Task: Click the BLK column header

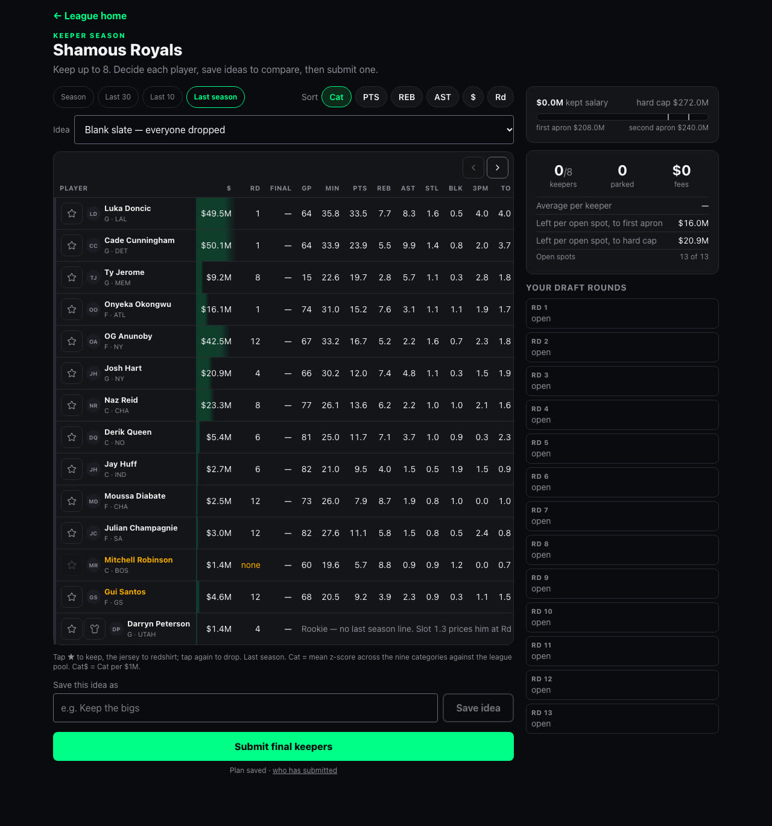Action: [x=456, y=189]
